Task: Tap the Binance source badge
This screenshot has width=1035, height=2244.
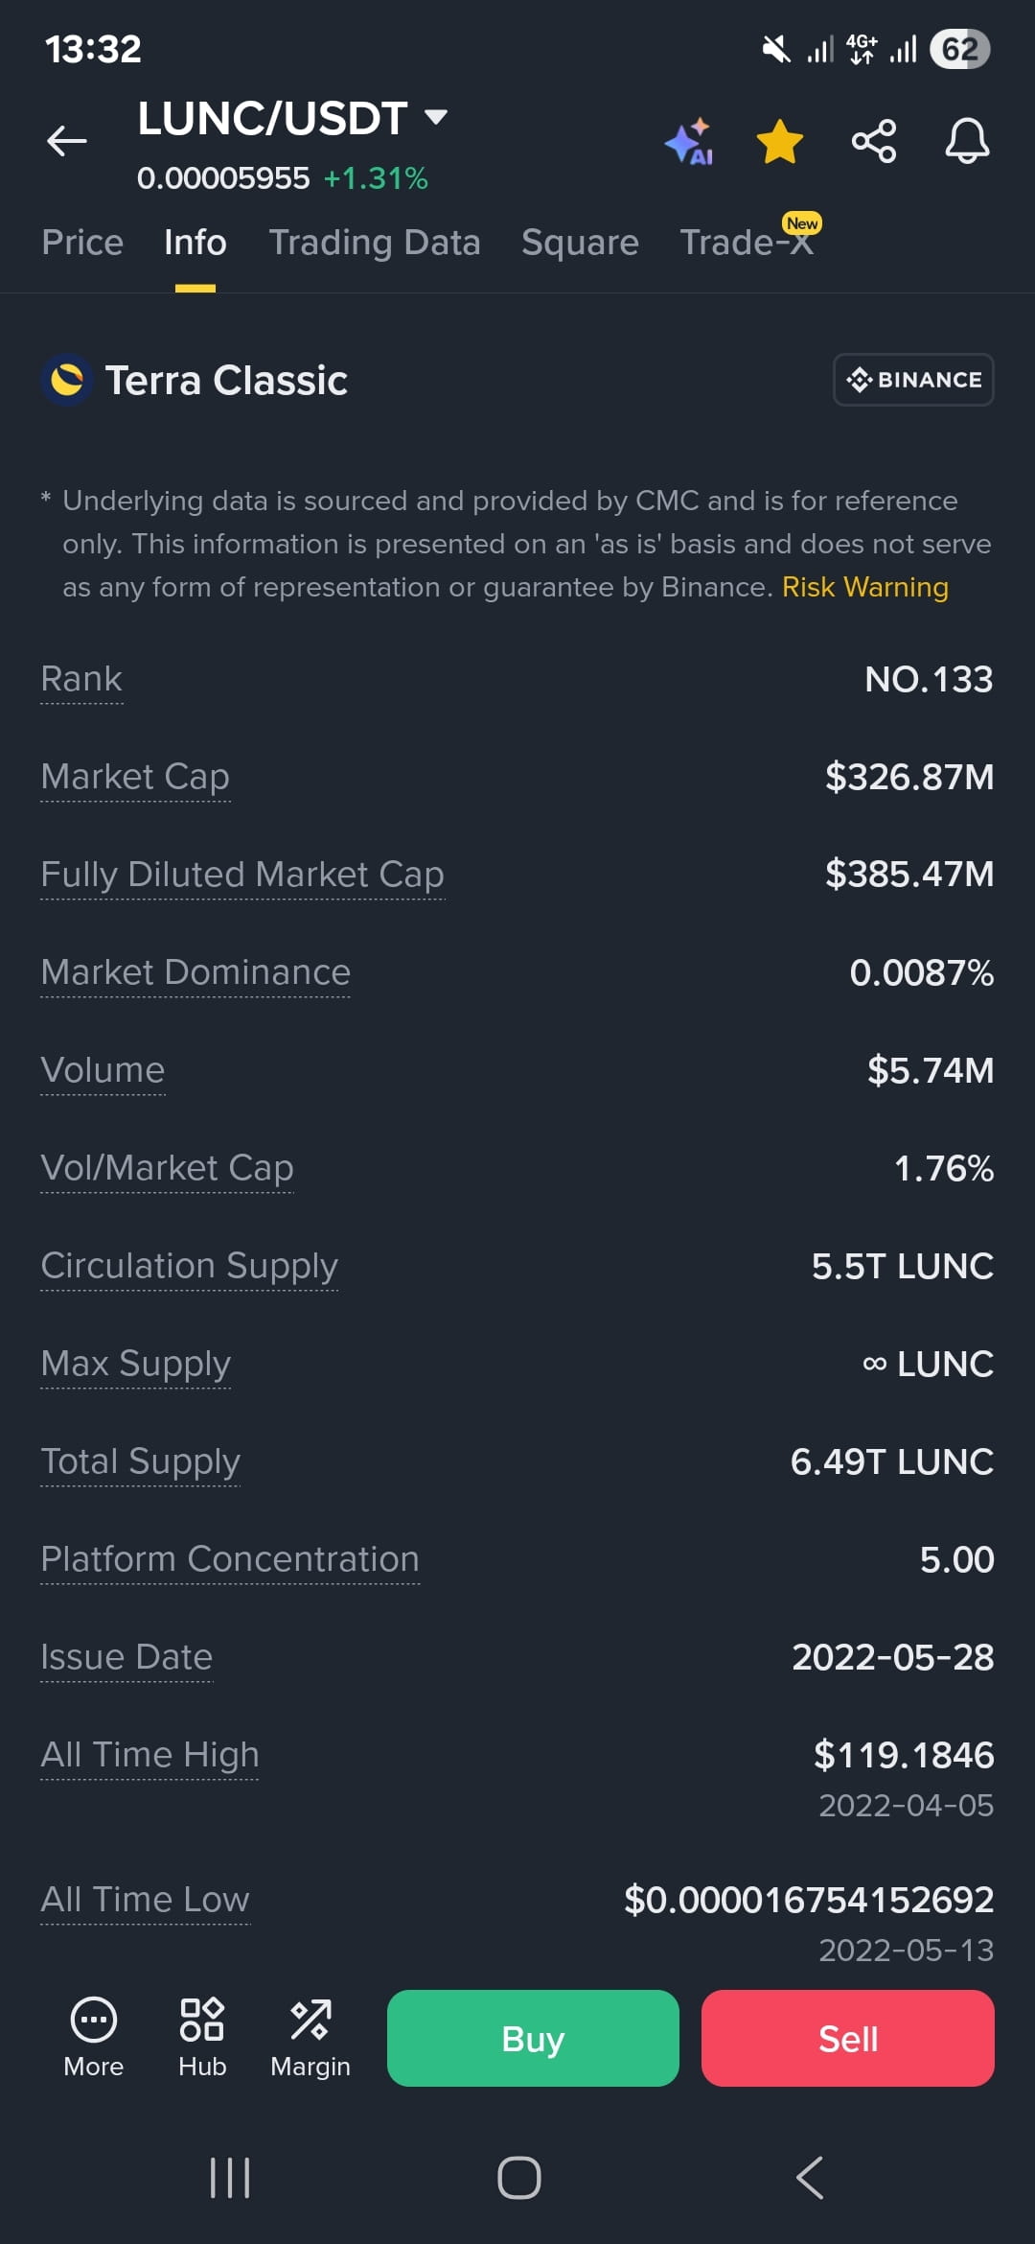Action: point(913,380)
